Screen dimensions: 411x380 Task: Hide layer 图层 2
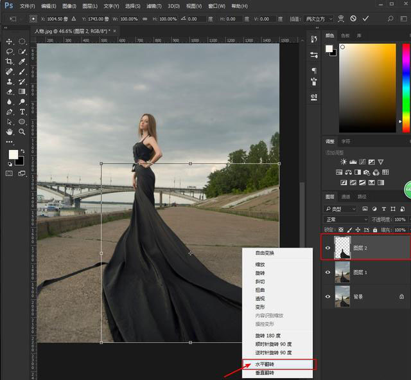(328, 248)
